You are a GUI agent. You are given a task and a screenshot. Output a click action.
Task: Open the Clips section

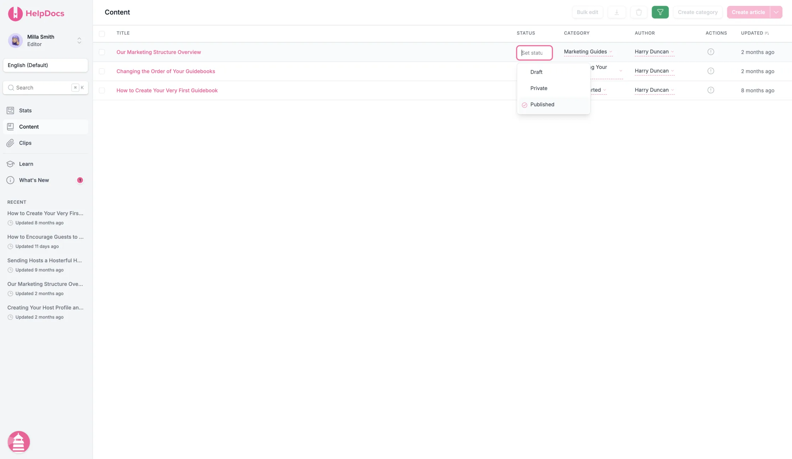click(x=45, y=143)
